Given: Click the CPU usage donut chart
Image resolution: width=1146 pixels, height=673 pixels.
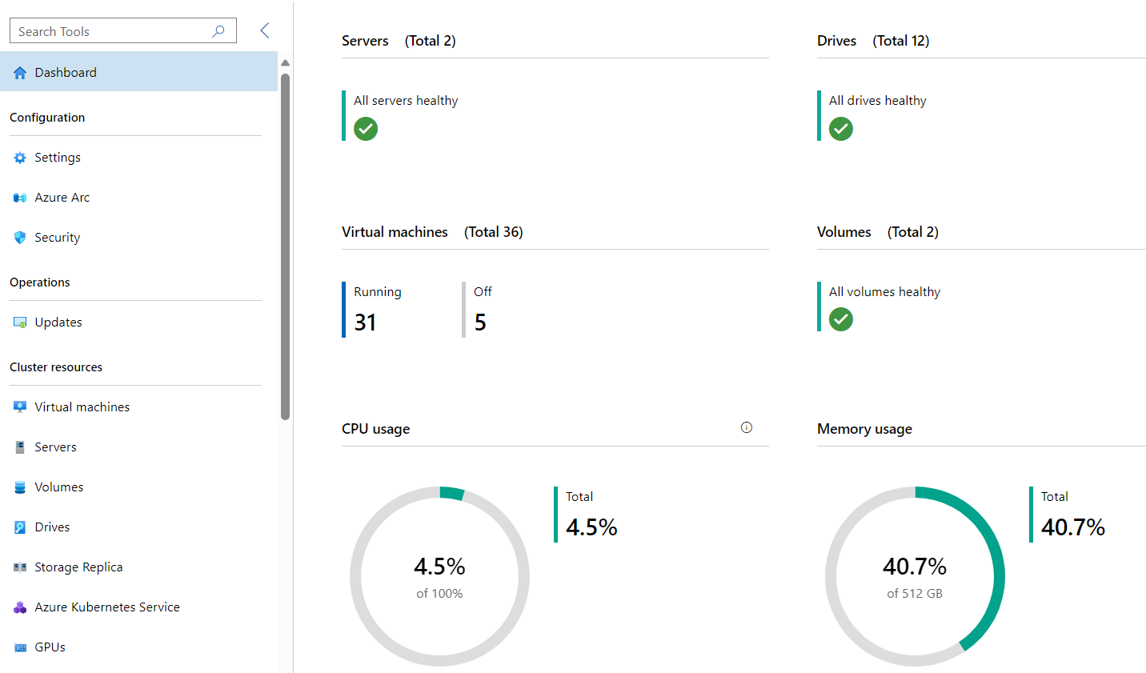Looking at the screenshot, I should 439,576.
